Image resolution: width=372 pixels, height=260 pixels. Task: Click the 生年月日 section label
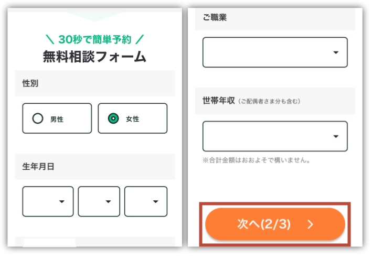tap(38, 167)
